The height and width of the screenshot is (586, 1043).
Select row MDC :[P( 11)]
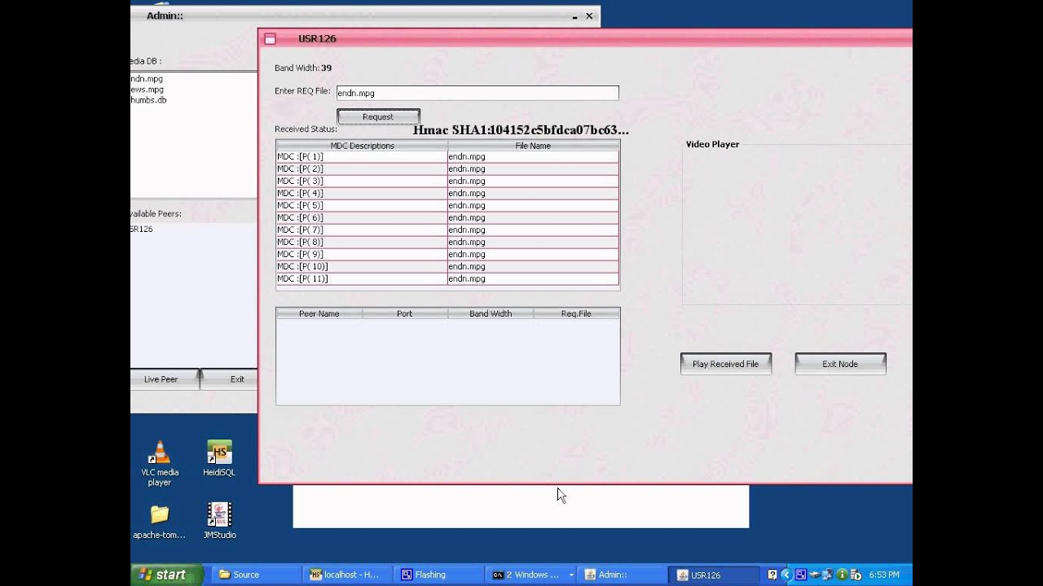tap(447, 278)
